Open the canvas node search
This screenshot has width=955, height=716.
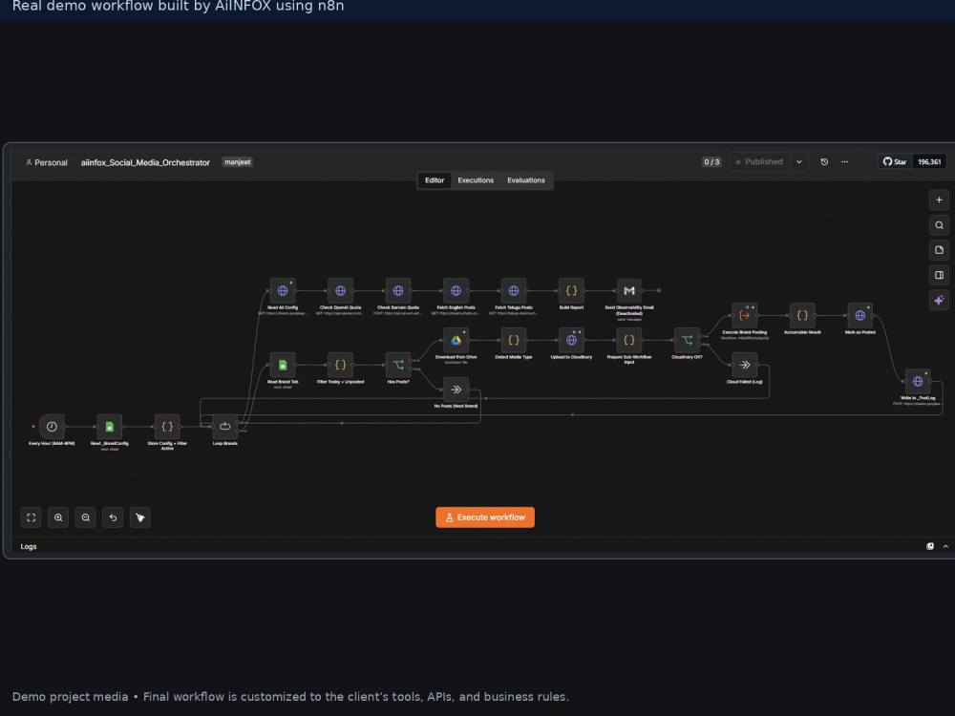pos(939,225)
